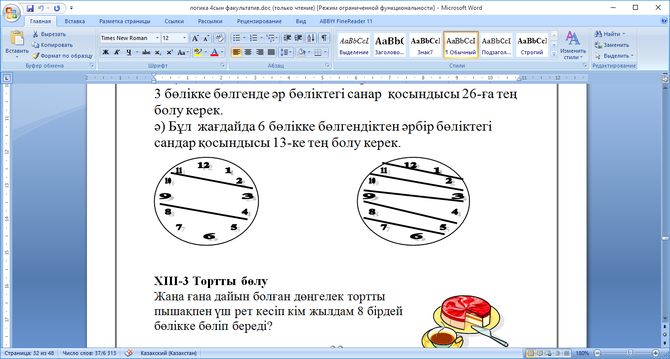Toggle strikethrough formatting
The height and width of the screenshot is (359, 670).
click(x=146, y=52)
